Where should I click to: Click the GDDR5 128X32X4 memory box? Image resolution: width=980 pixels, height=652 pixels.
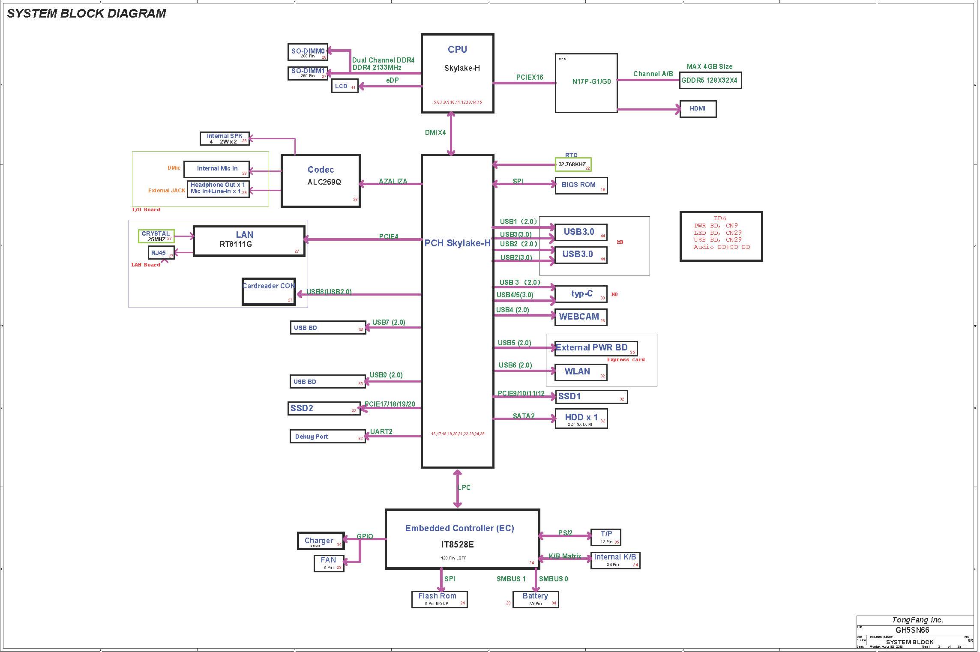[710, 80]
